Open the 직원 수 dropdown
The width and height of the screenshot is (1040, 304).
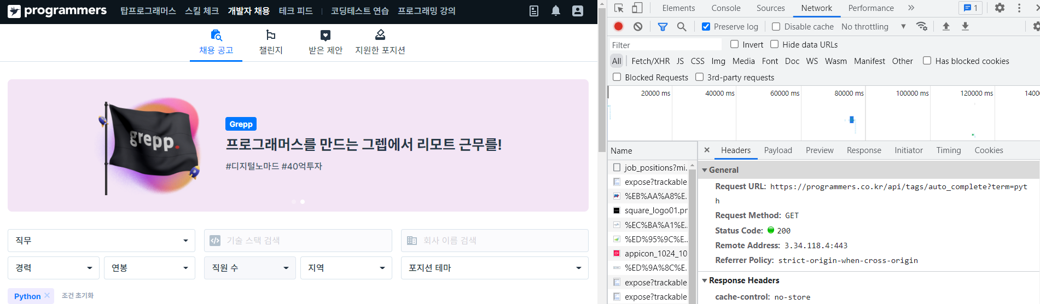pos(250,268)
